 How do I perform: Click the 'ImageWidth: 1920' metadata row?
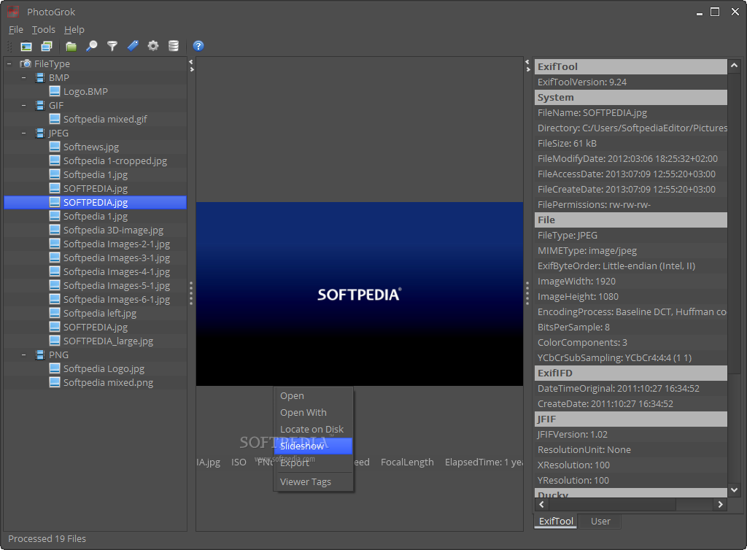click(x=631, y=281)
